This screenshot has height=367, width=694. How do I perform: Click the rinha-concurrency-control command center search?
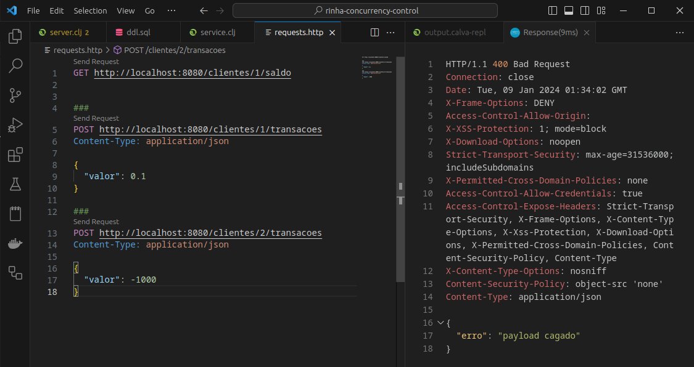click(365, 10)
